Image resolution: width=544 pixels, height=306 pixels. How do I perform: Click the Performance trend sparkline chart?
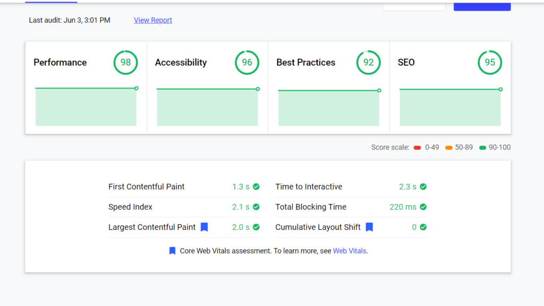[86, 106]
